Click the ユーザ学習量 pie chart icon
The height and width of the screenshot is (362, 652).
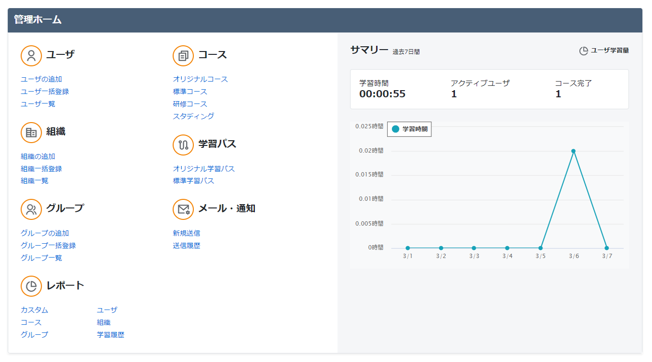point(583,51)
